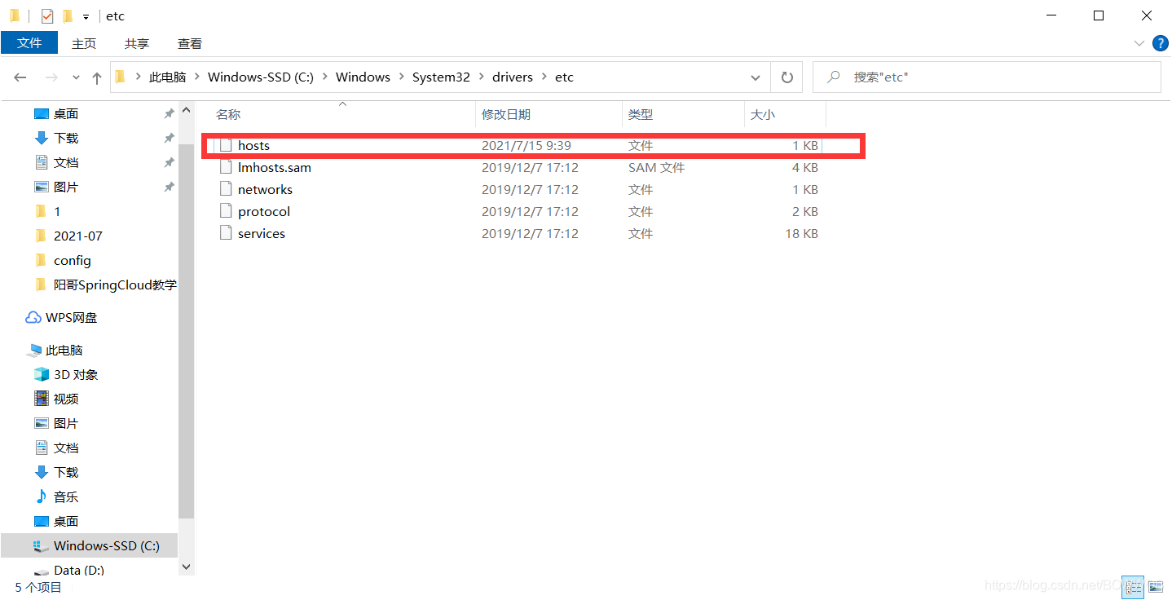Open Customize Quick Access Toolbar dropdown

[x=86, y=16]
